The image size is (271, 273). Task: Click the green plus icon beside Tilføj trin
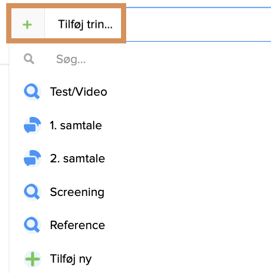click(x=27, y=24)
